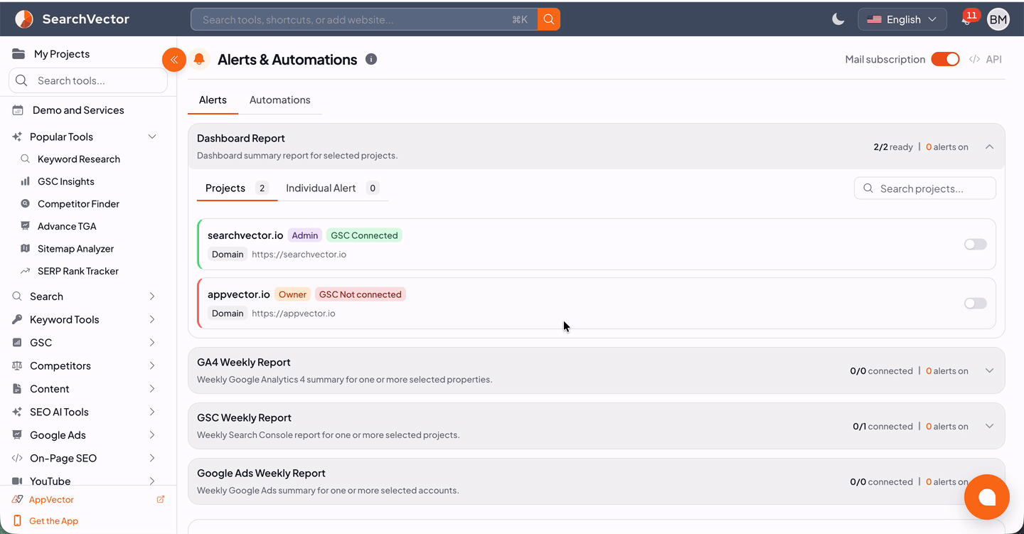Click the Content document icon
Image resolution: width=1024 pixels, height=534 pixels.
coord(17,389)
